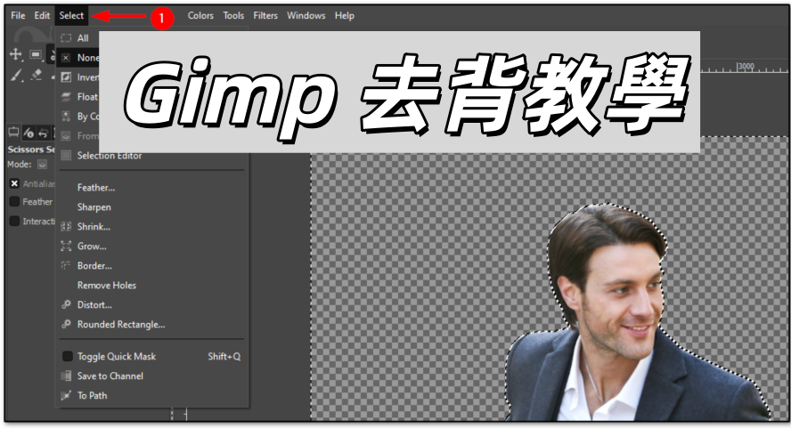Click the Distort script icon

pyautogui.click(x=66, y=304)
